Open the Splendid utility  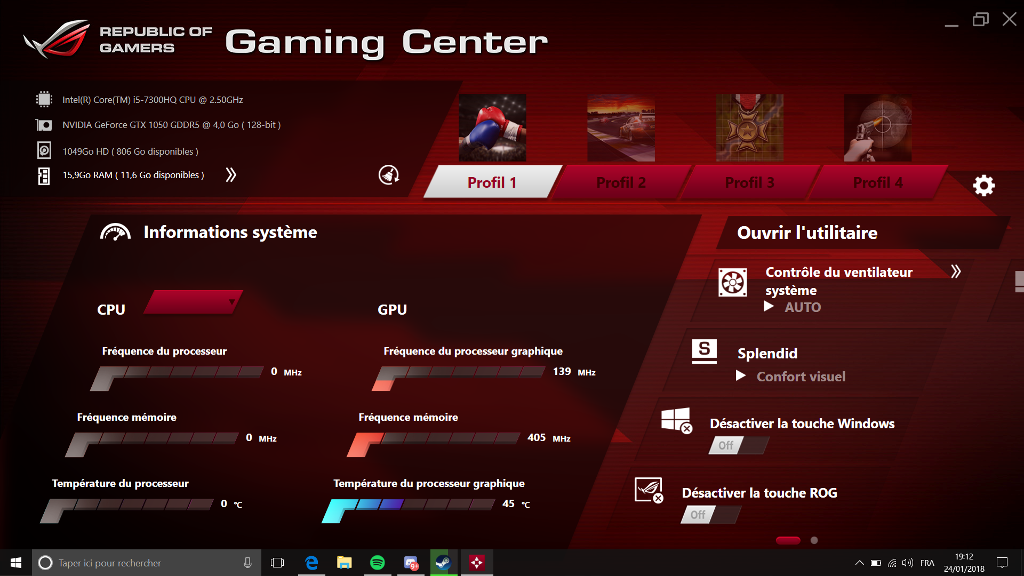(767, 353)
